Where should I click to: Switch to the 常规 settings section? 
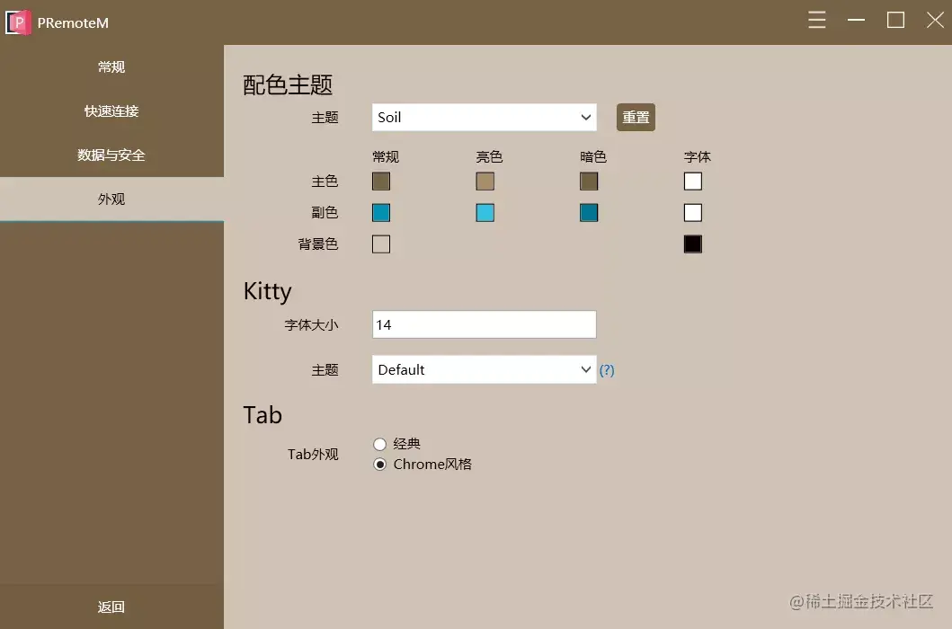pyautogui.click(x=111, y=66)
